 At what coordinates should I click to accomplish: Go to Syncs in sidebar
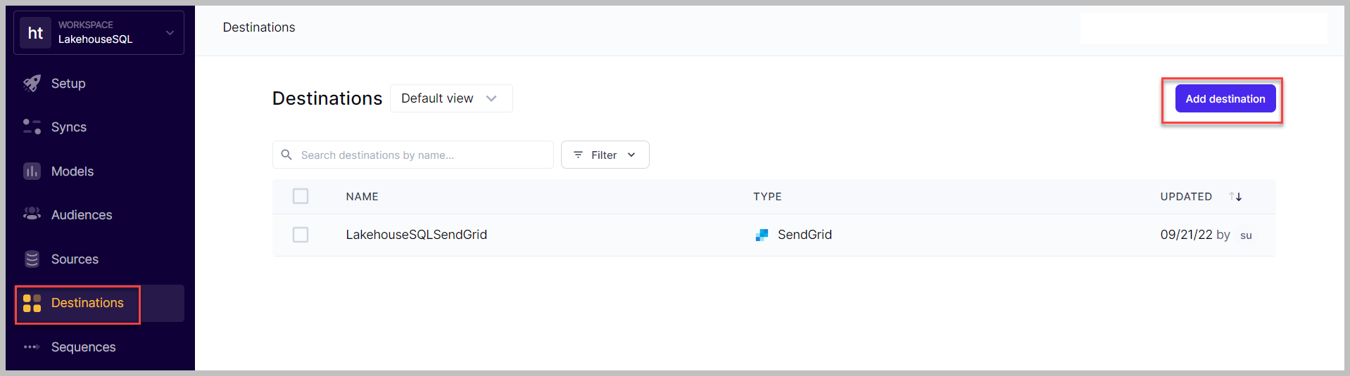(x=69, y=127)
